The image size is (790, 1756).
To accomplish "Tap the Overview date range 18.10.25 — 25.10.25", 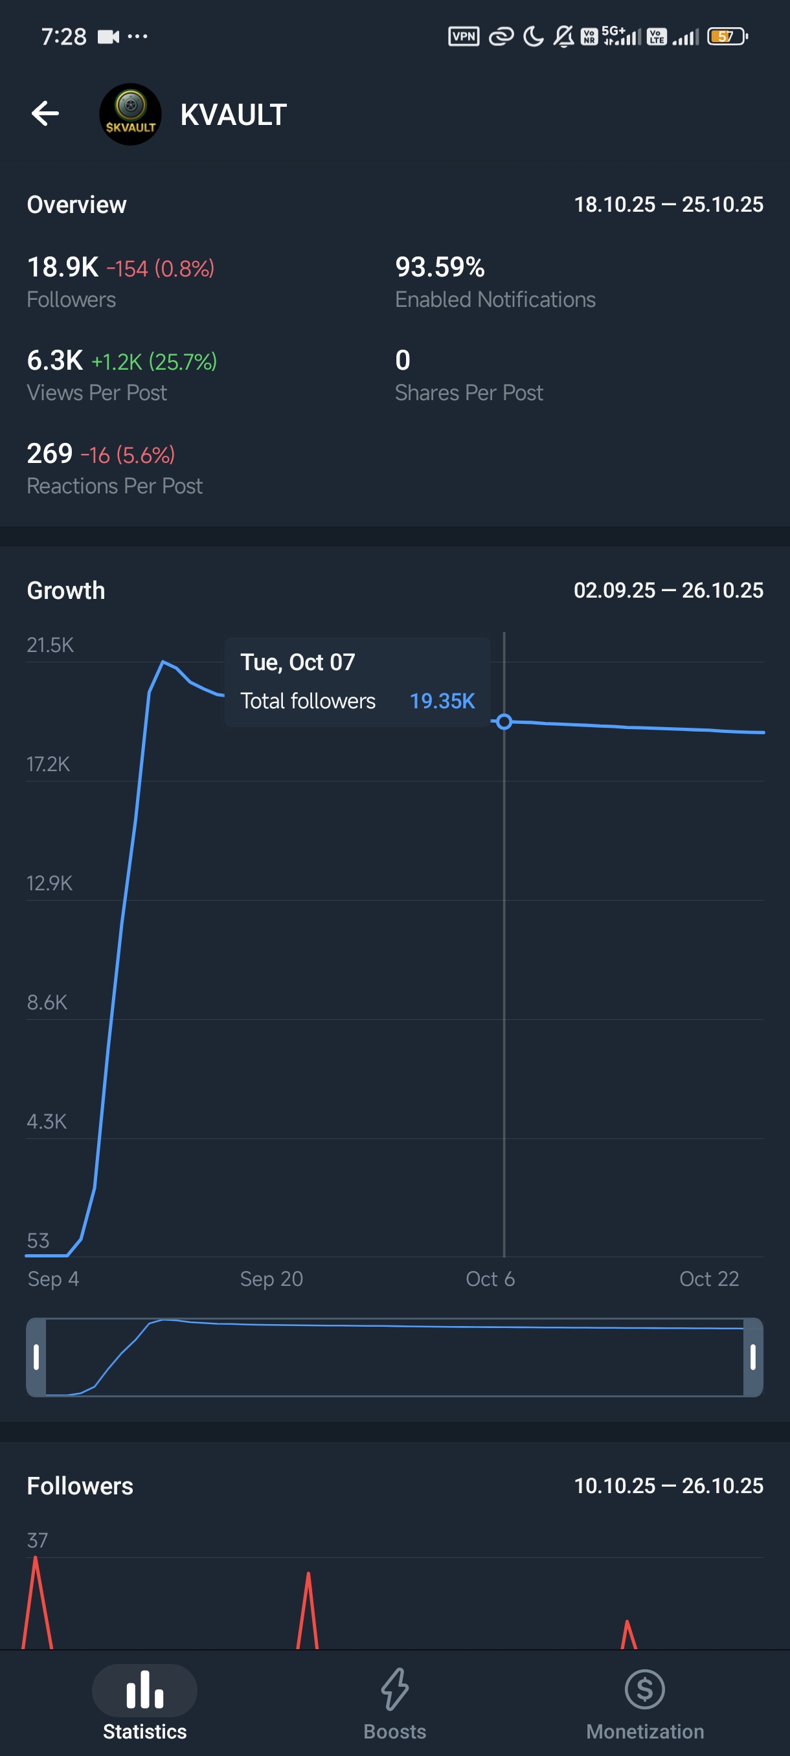I will (x=668, y=205).
